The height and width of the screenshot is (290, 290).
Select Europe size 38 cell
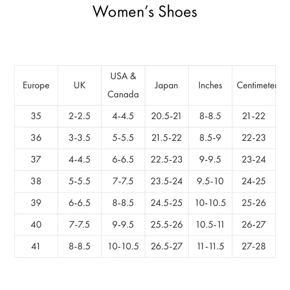36,181
